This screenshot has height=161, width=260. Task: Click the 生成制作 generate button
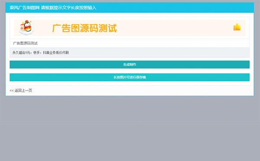coord(130,64)
